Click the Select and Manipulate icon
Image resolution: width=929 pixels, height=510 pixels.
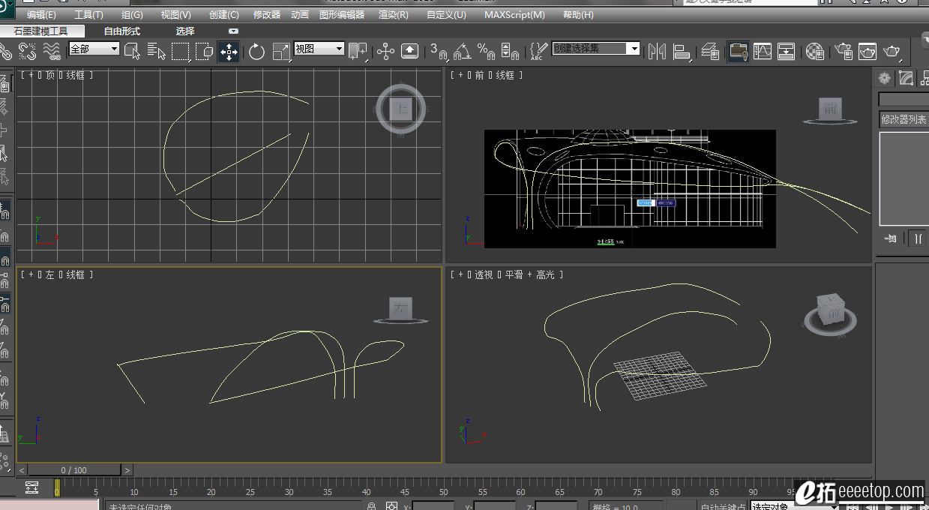[385, 51]
